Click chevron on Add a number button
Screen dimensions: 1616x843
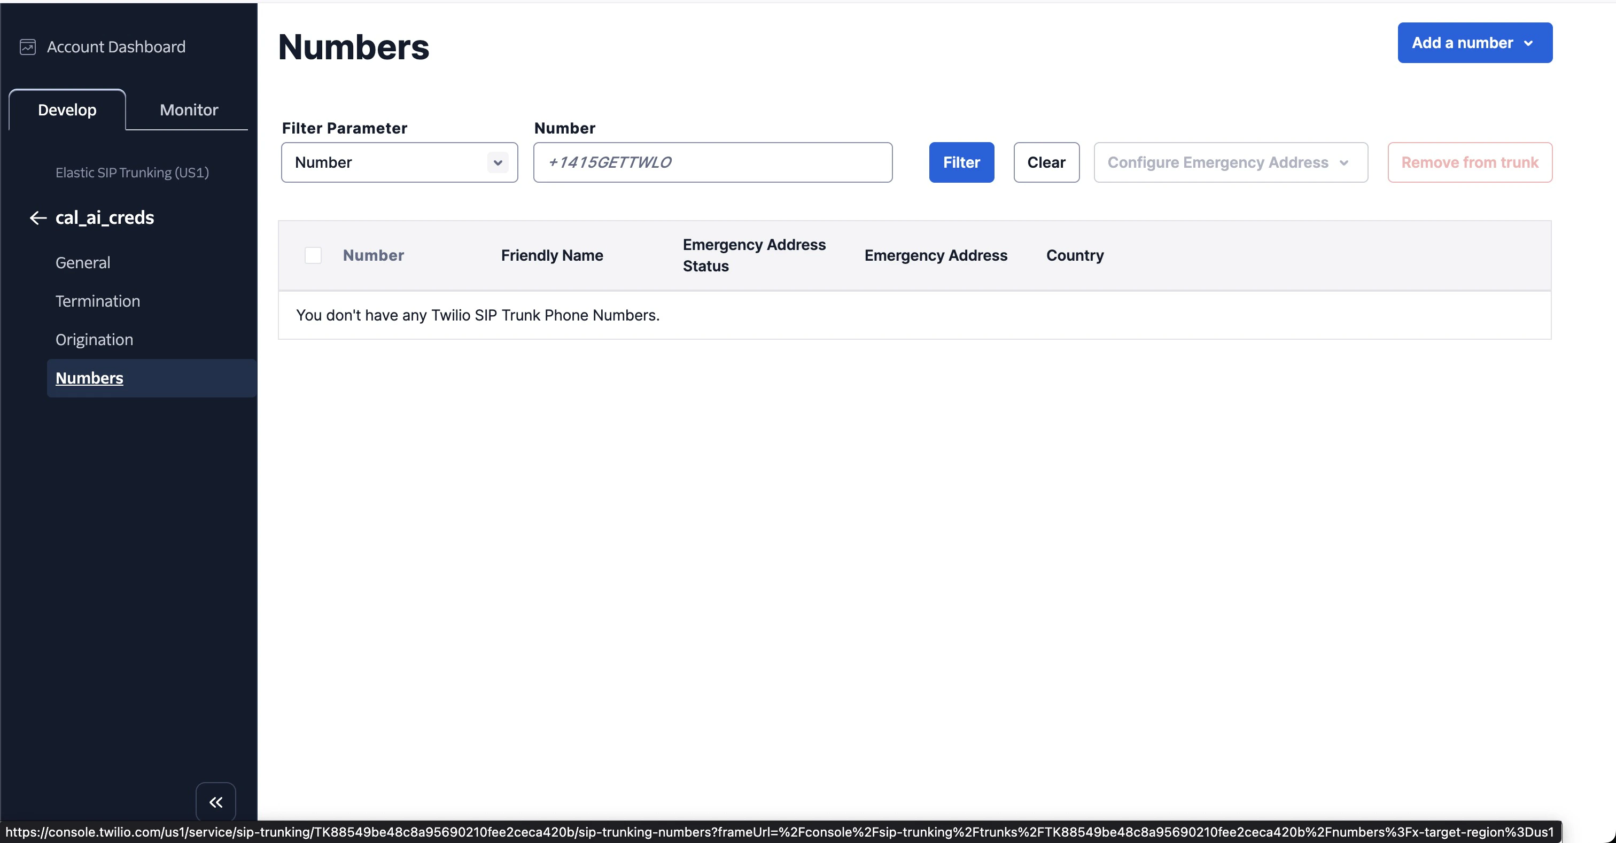tap(1528, 43)
